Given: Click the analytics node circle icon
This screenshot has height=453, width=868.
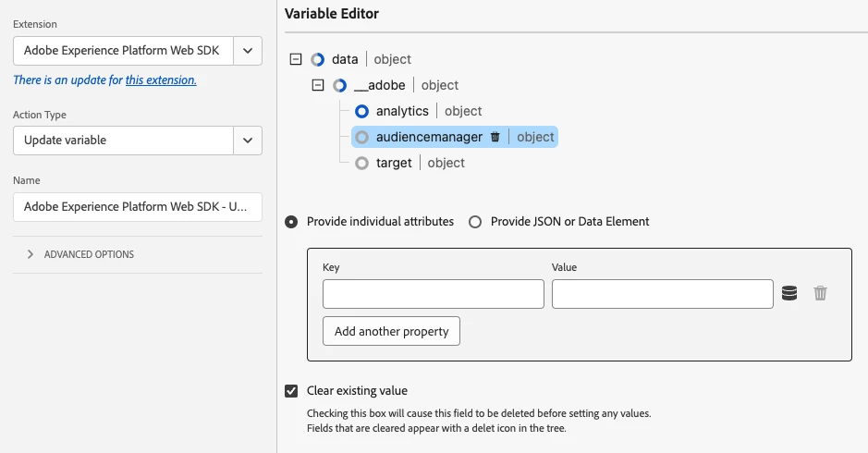Looking at the screenshot, I should click(361, 111).
